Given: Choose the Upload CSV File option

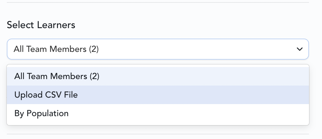Looking at the screenshot, I should tap(46, 95).
